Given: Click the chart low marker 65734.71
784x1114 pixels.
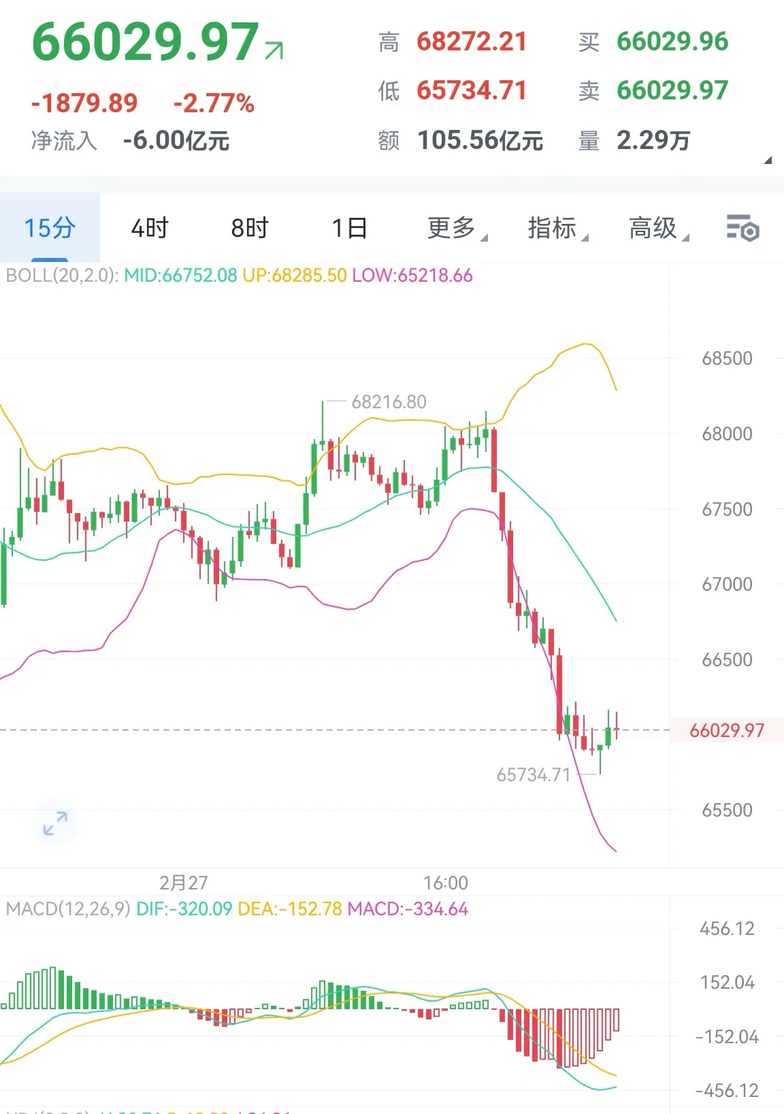Looking at the screenshot, I should 533,775.
